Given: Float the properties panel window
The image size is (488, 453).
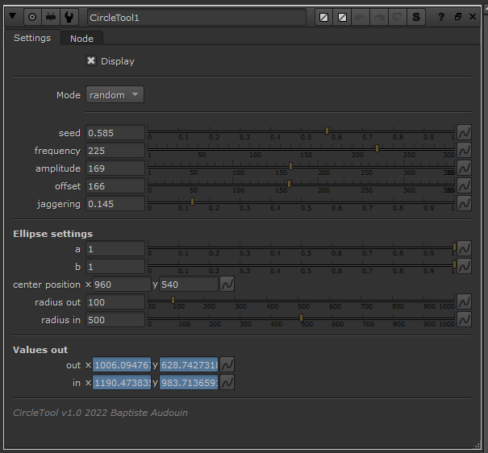Looking at the screenshot, I should (x=458, y=16).
